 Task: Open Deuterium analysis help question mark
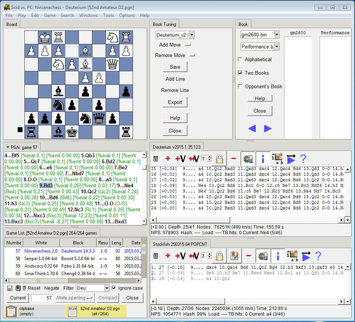click(x=303, y=159)
